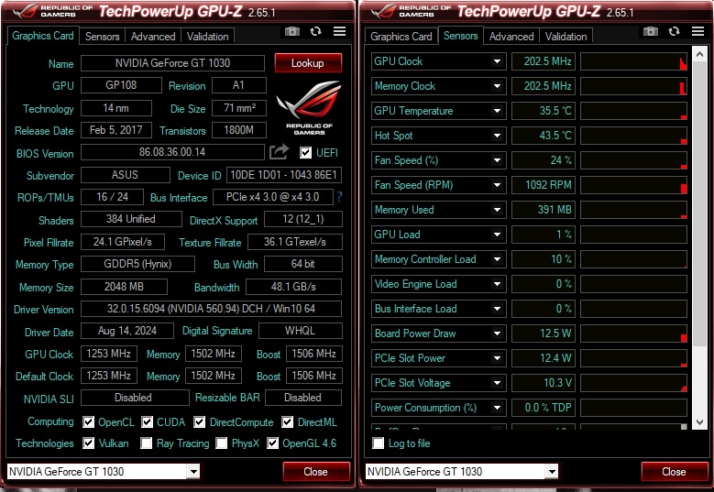Click the Bandwidth value 48.1 GB/s

[x=293, y=287]
